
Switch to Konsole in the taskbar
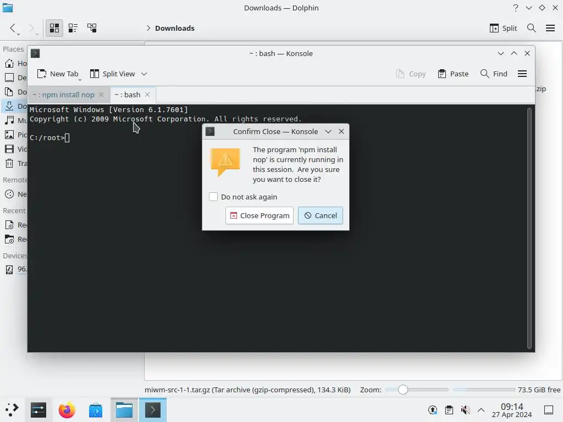coord(153,410)
